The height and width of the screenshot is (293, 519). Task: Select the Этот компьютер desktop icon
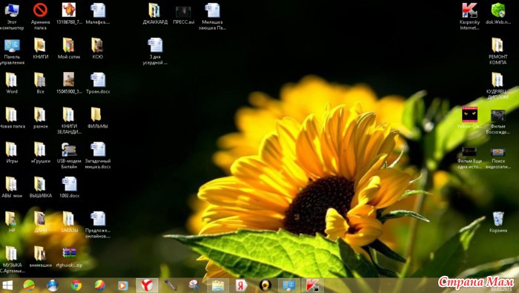12,16
